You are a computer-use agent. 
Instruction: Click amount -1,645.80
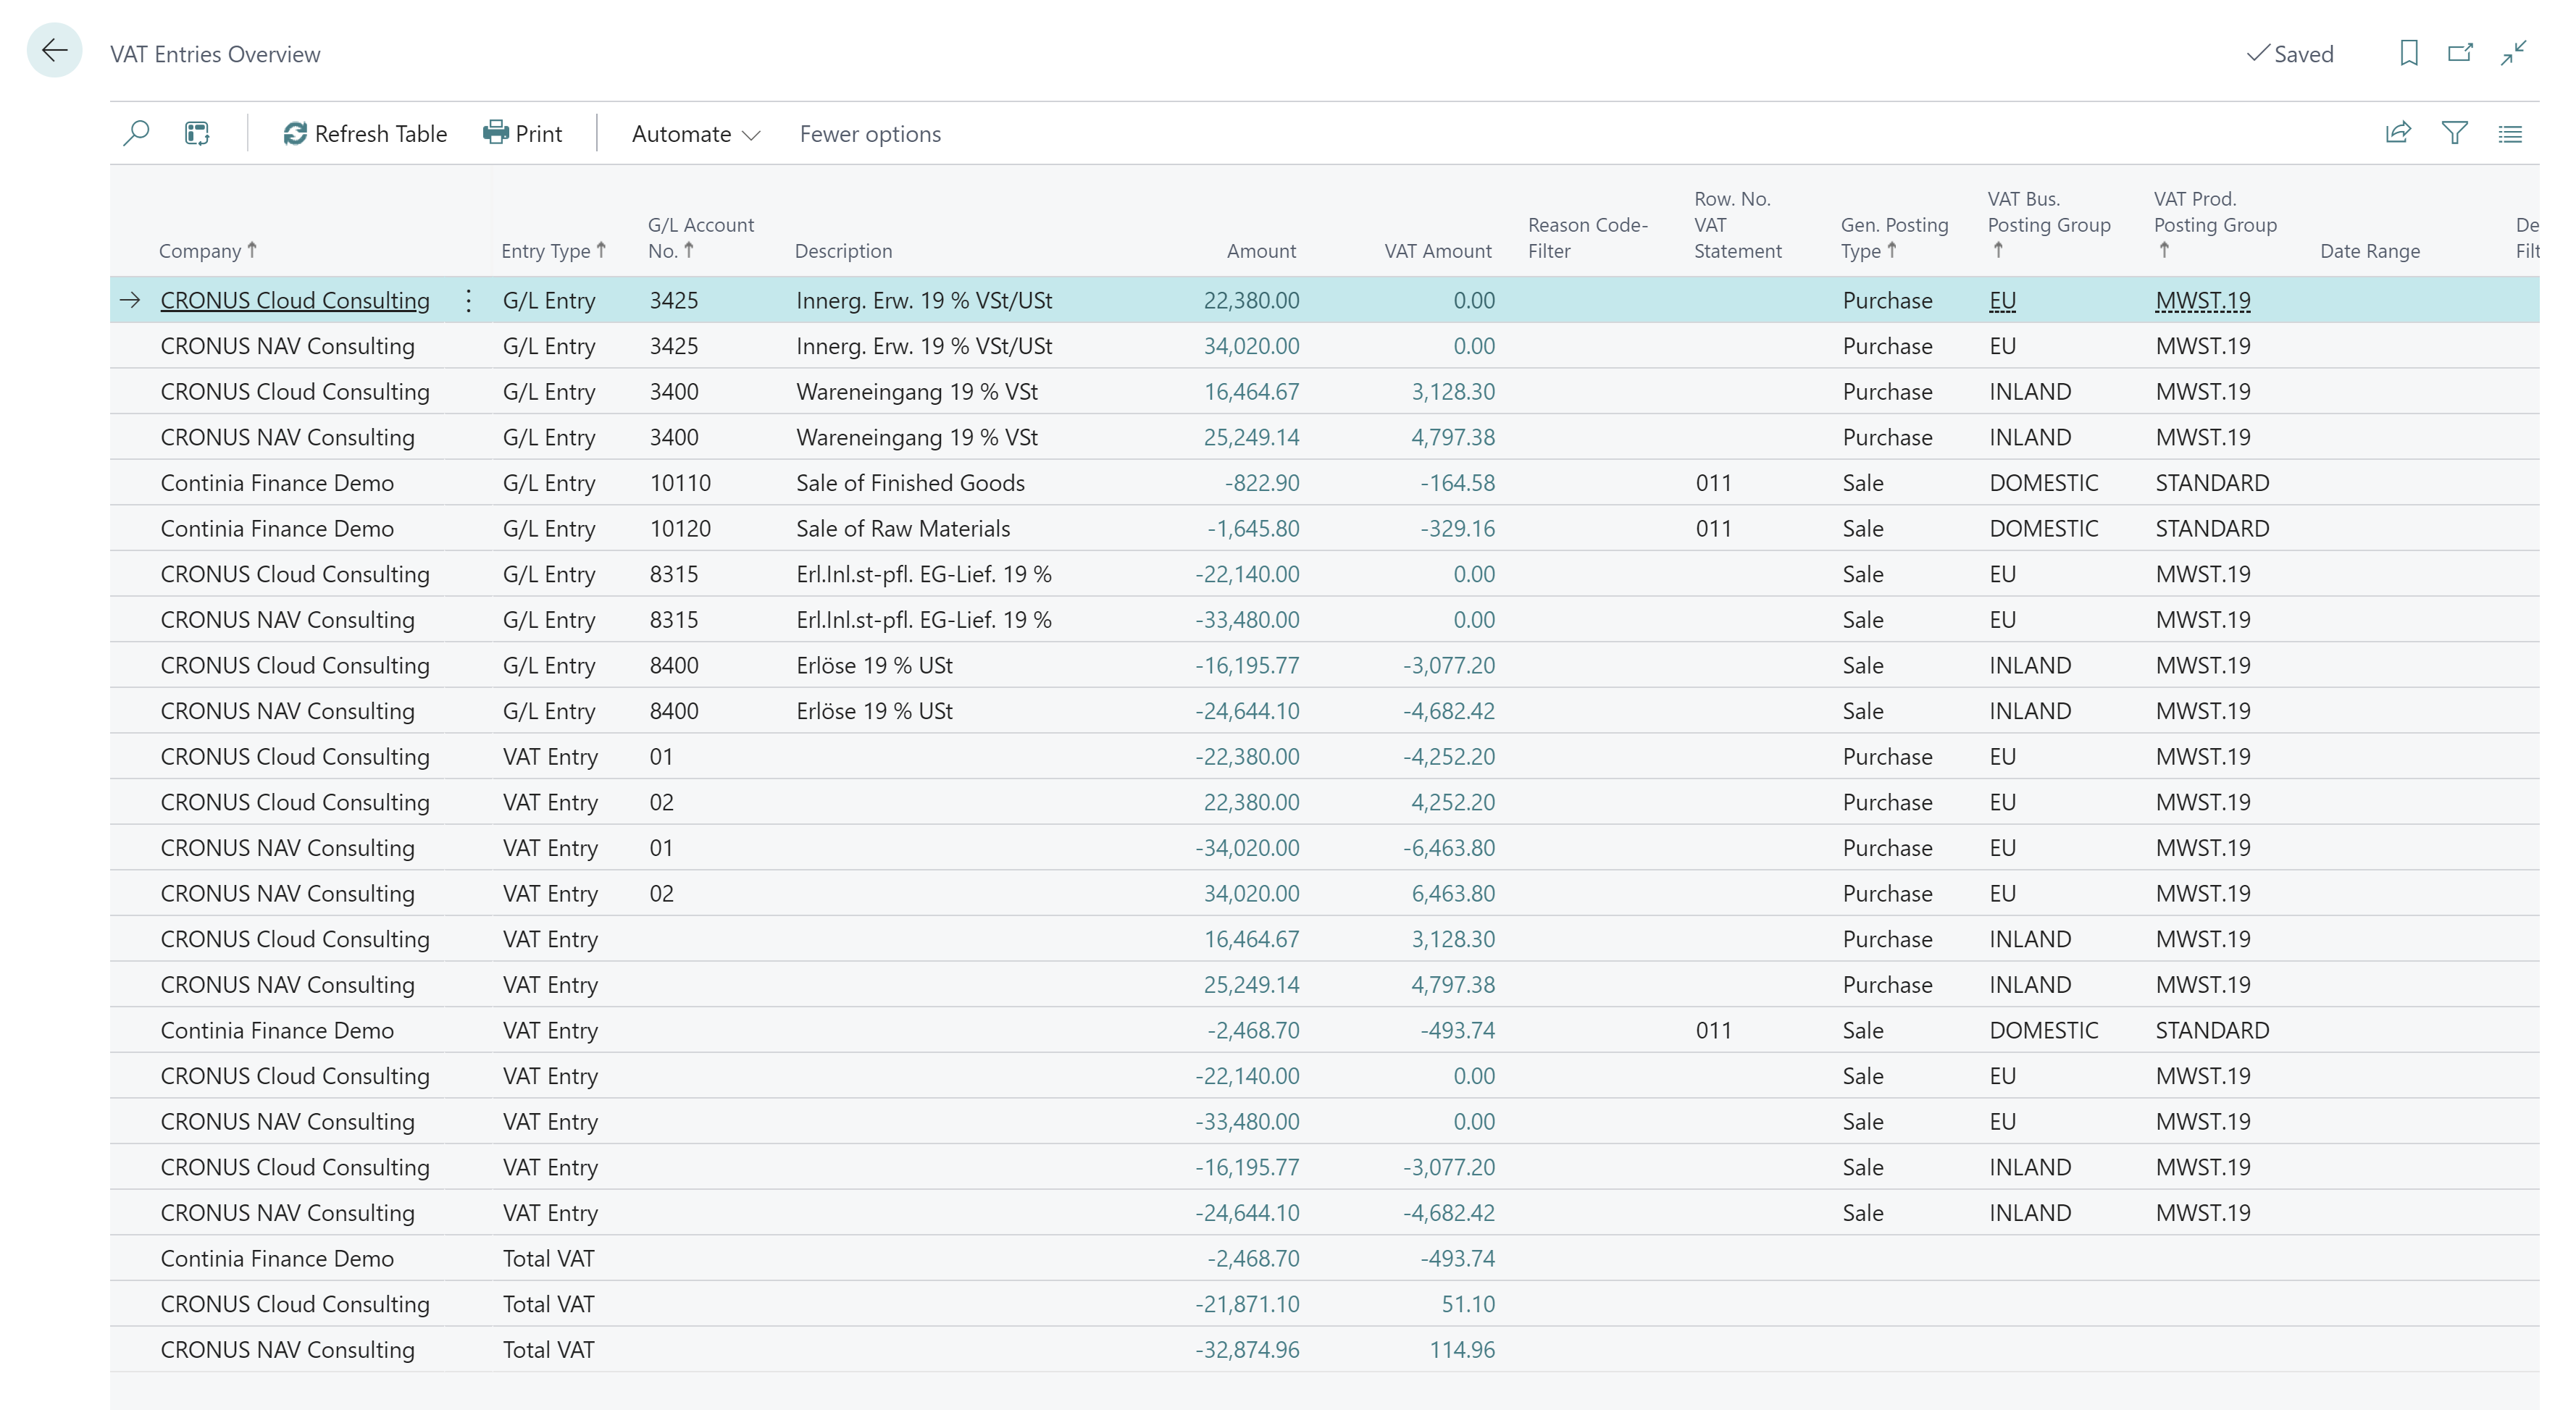1253,528
